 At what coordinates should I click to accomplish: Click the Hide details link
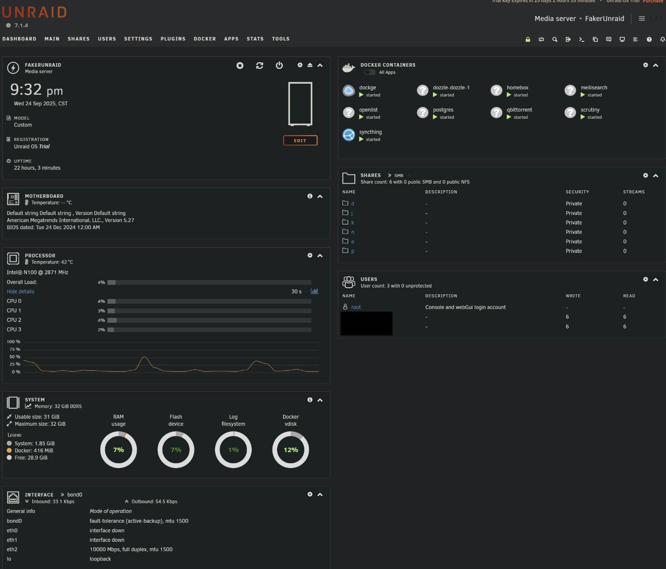pos(20,292)
